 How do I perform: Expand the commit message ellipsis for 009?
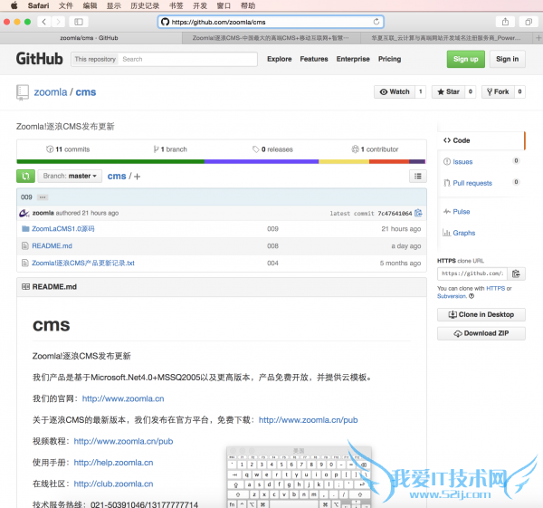click(x=43, y=196)
